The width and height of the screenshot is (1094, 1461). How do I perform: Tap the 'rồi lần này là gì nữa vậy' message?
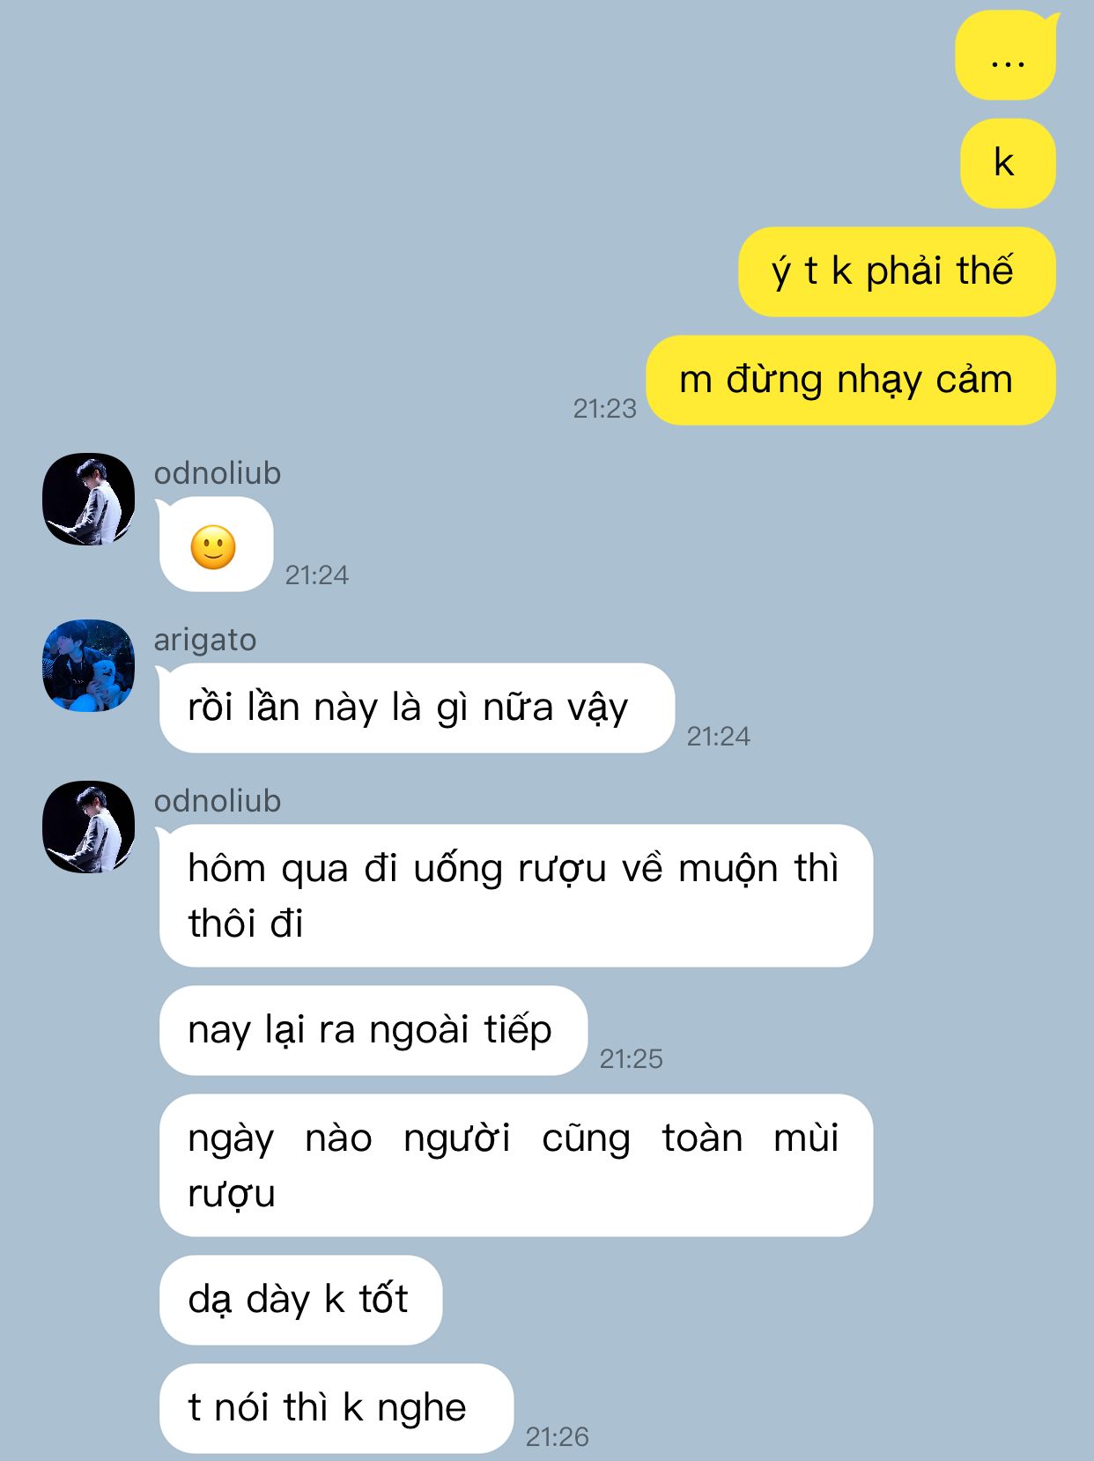coord(417,708)
